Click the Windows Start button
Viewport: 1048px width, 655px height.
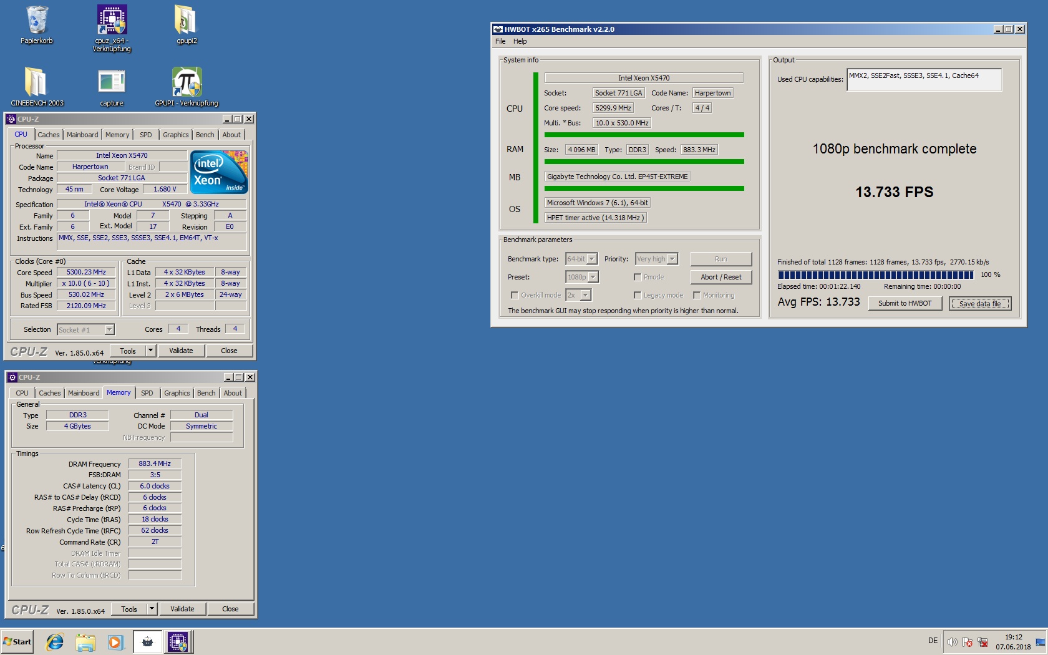[x=17, y=641]
